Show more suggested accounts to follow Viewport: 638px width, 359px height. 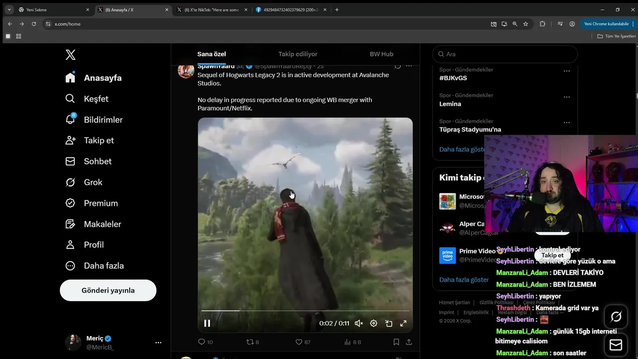click(x=464, y=280)
